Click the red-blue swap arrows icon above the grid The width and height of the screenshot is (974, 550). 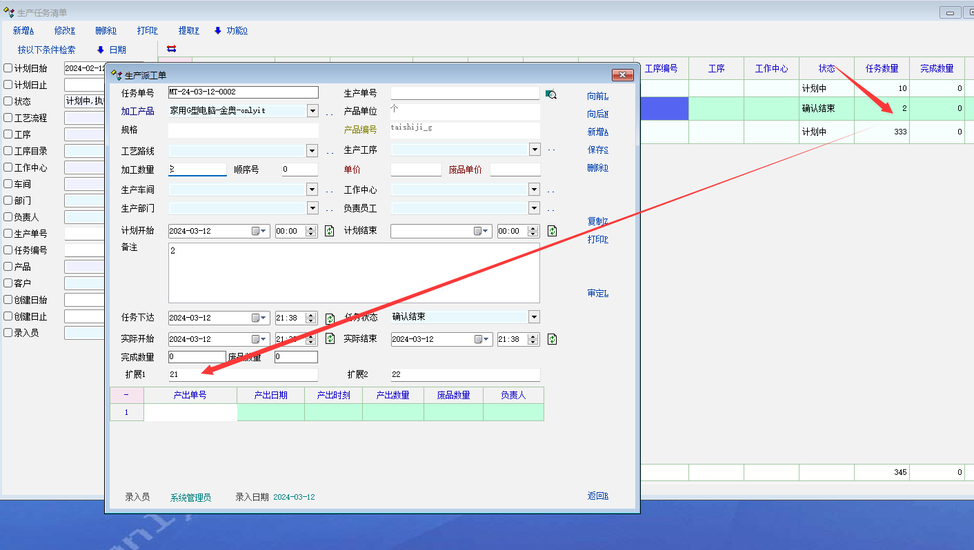coord(172,49)
